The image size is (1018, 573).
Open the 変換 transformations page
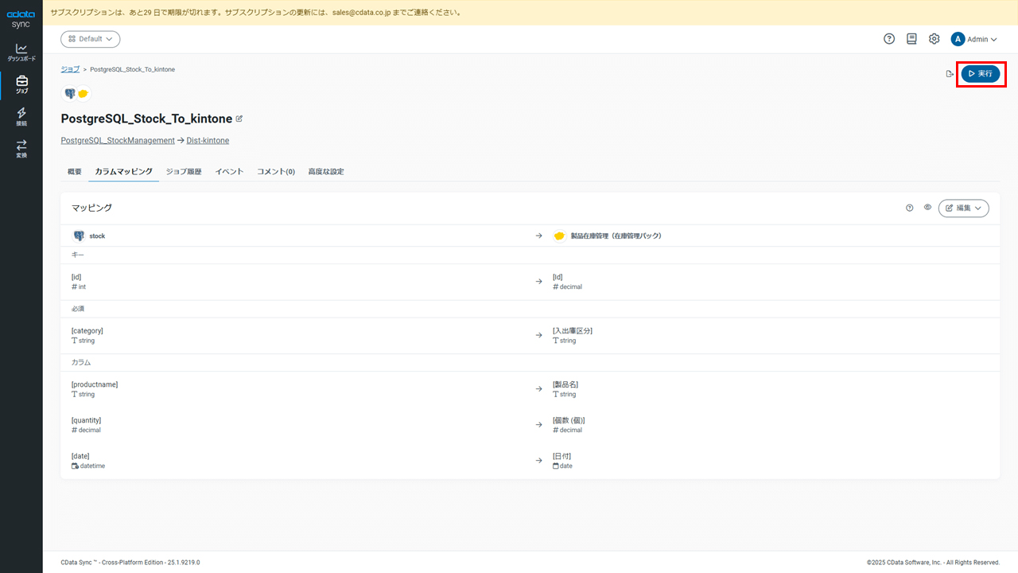coord(21,149)
